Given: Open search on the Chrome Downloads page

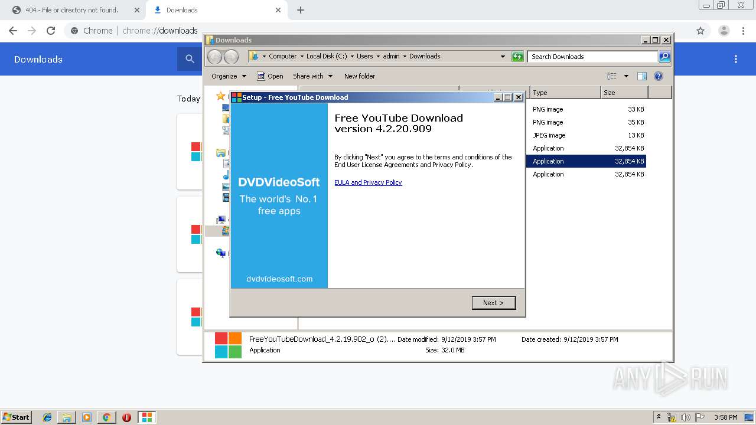Looking at the screenshot, I should pos(190,59).
